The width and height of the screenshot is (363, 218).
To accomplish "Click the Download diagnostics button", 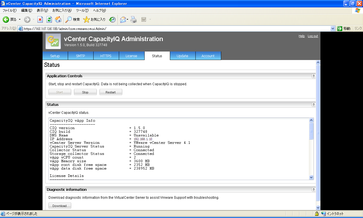I will pos(60,206).
